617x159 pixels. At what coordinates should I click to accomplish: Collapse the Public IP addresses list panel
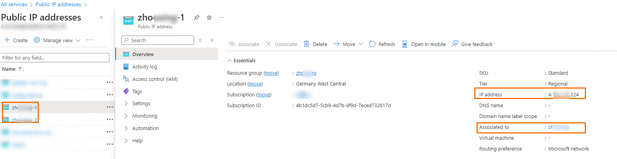tap(101, 17)
